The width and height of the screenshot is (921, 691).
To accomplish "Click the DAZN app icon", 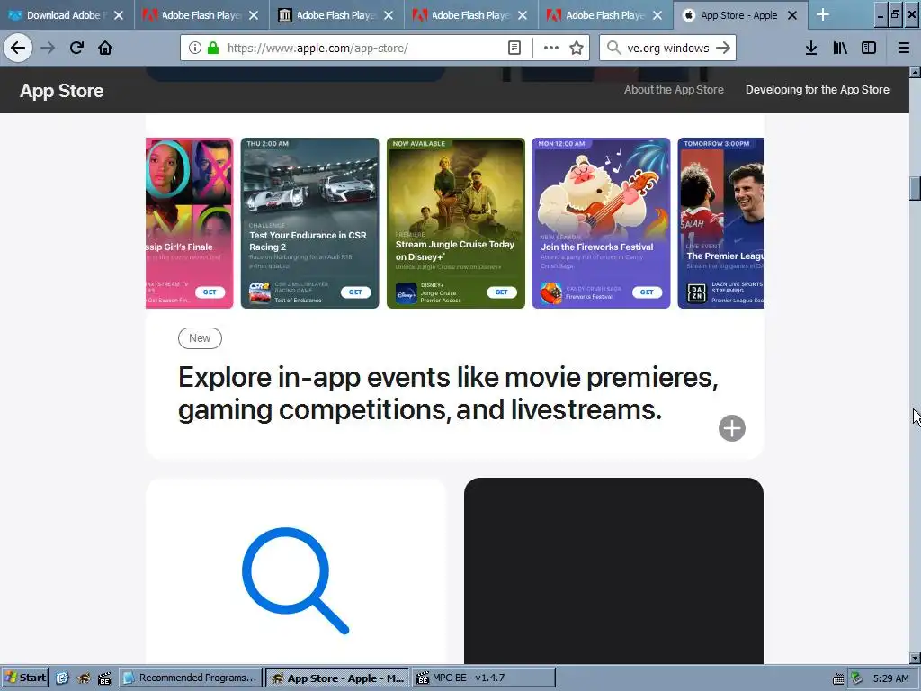I will click(696, 292).
